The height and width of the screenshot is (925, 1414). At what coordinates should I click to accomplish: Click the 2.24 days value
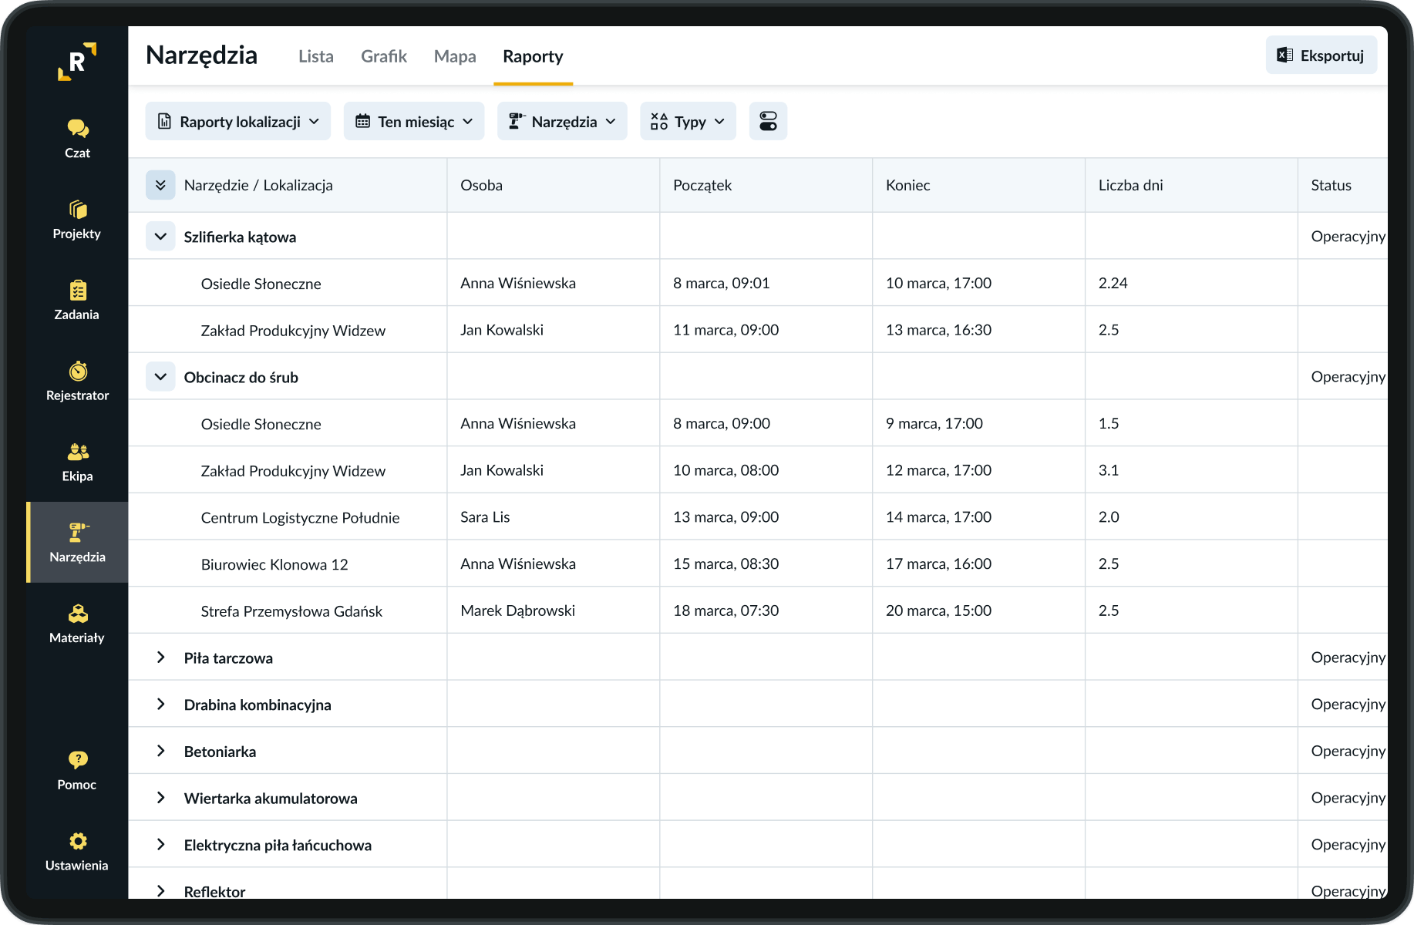[1113, 283]
